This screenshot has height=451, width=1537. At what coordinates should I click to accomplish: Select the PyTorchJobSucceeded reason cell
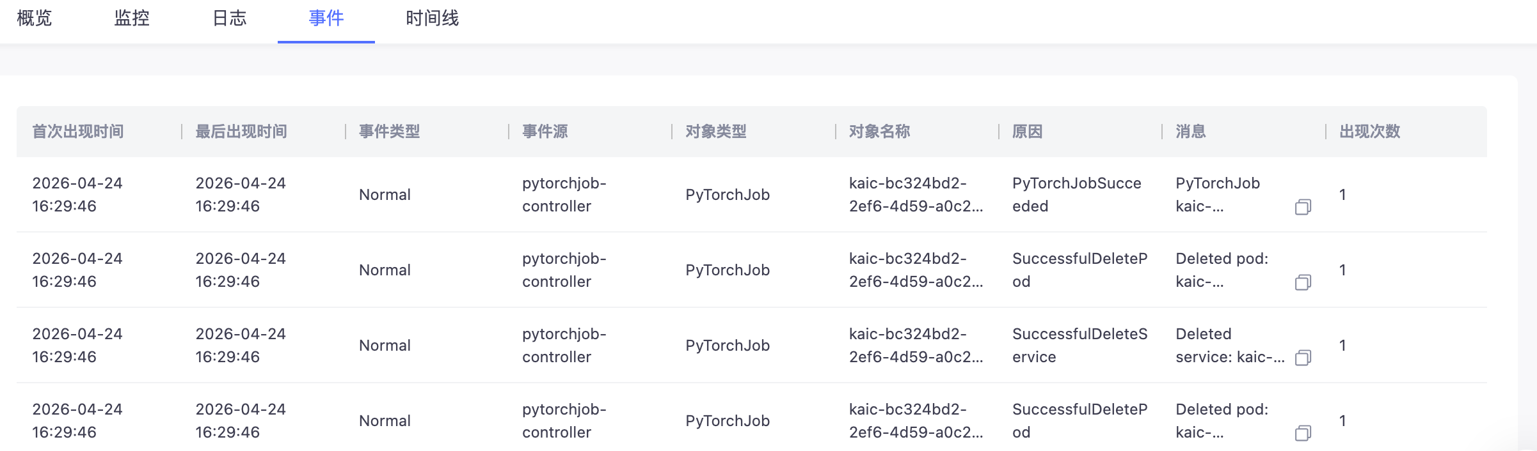click(1077, 195)
